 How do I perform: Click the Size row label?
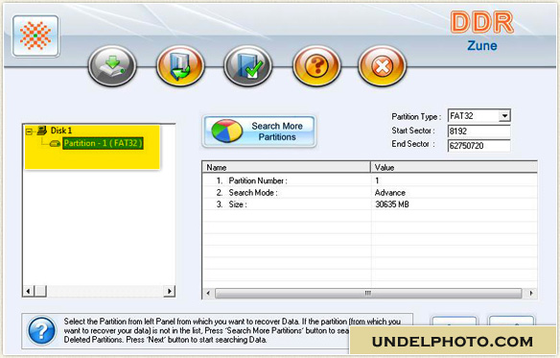(238, 204)
